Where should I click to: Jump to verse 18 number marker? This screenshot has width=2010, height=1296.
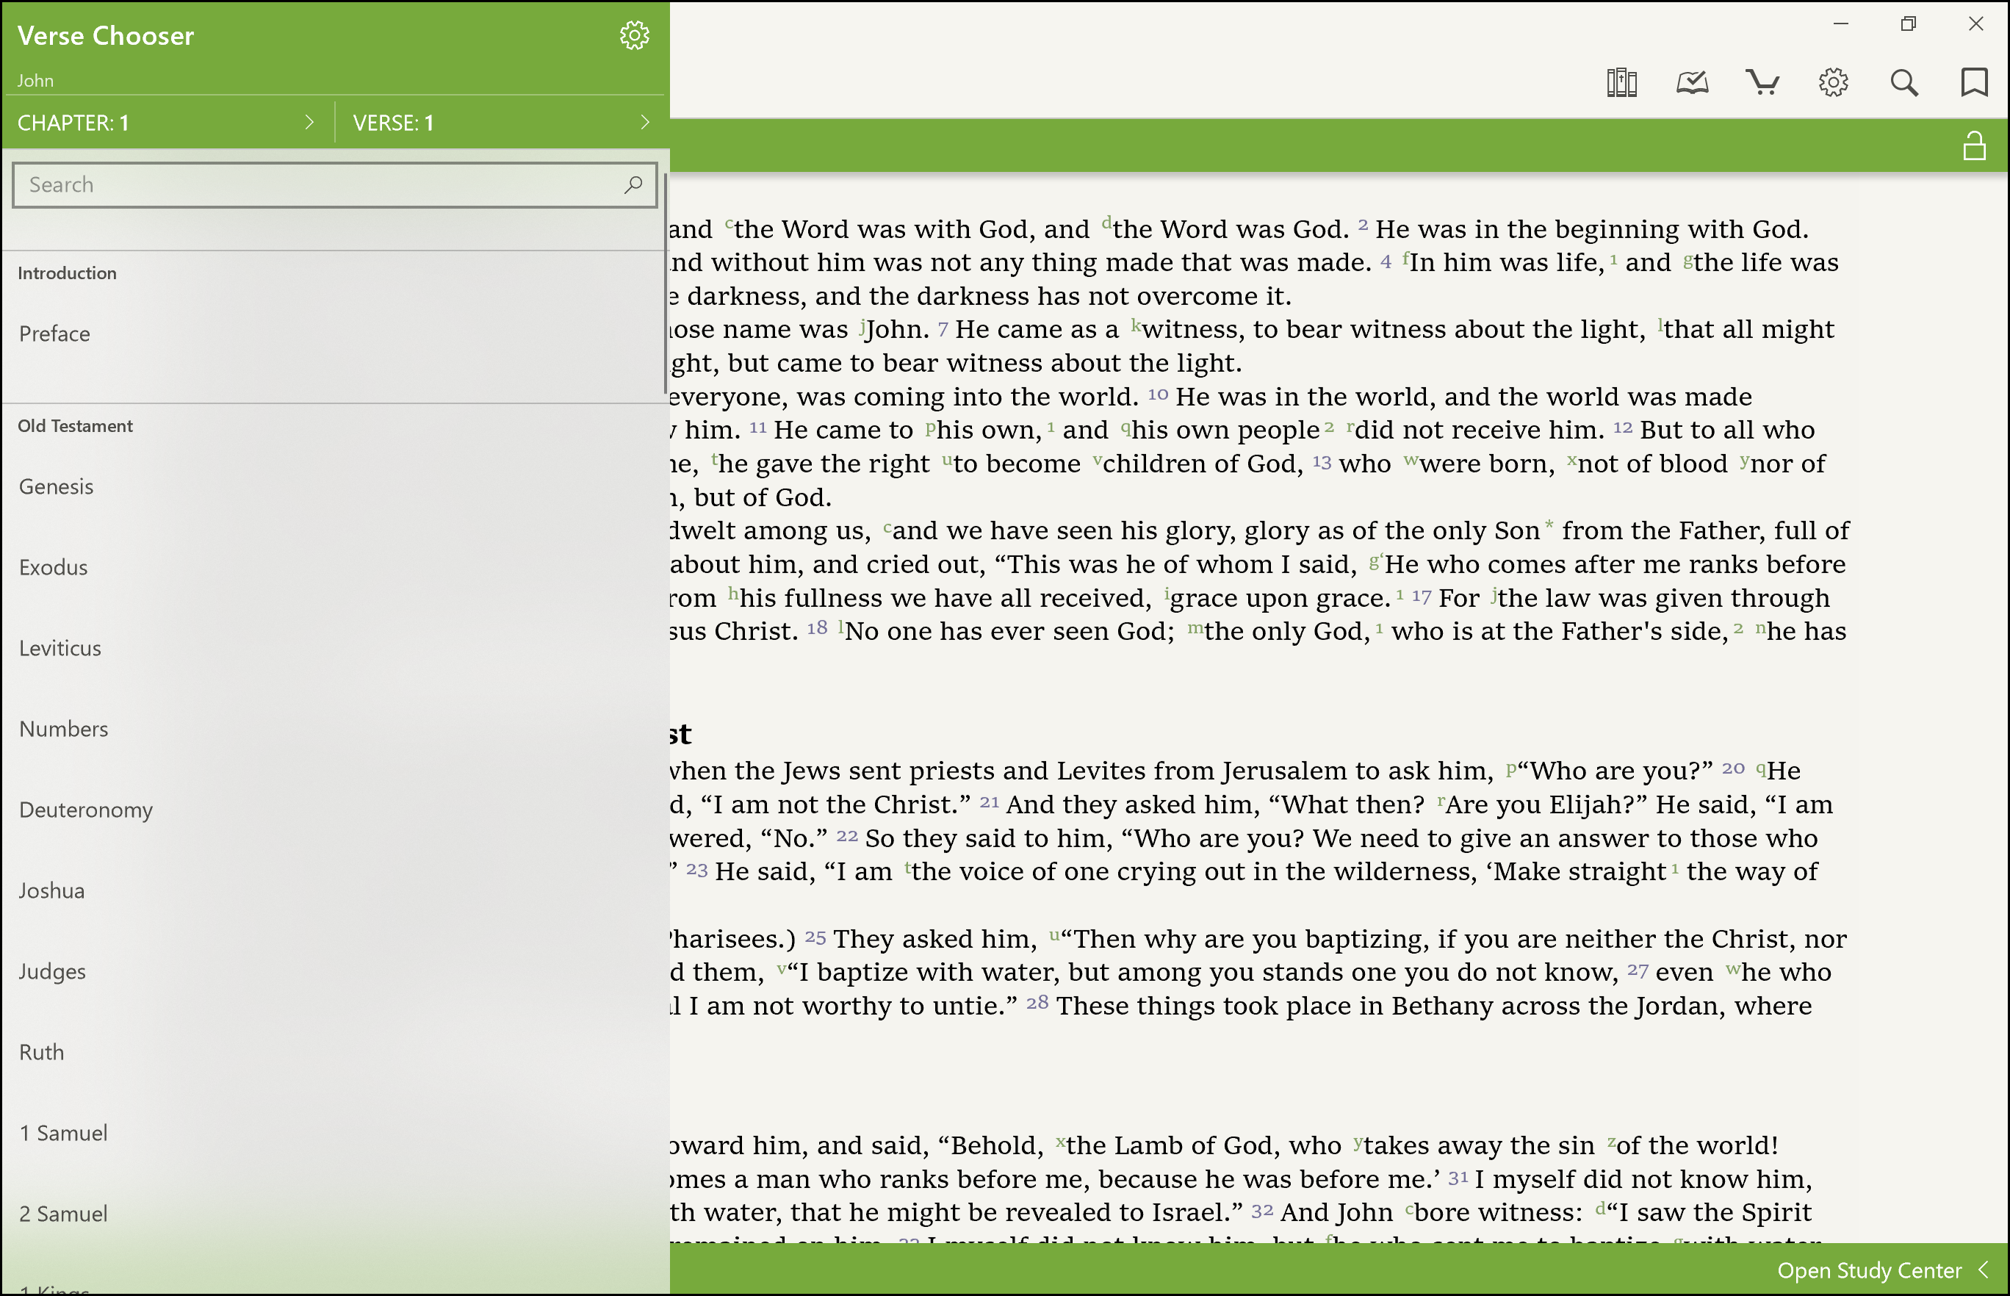point(817,628)
